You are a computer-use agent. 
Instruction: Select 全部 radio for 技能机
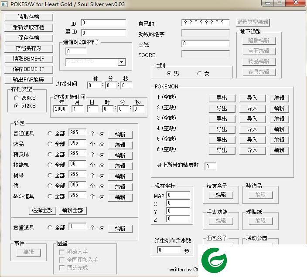pos(50,165)
